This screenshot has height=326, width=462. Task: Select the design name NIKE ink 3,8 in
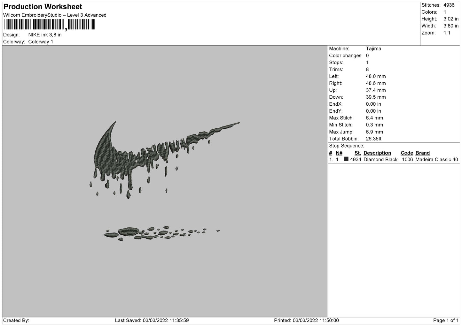point(45,35)
